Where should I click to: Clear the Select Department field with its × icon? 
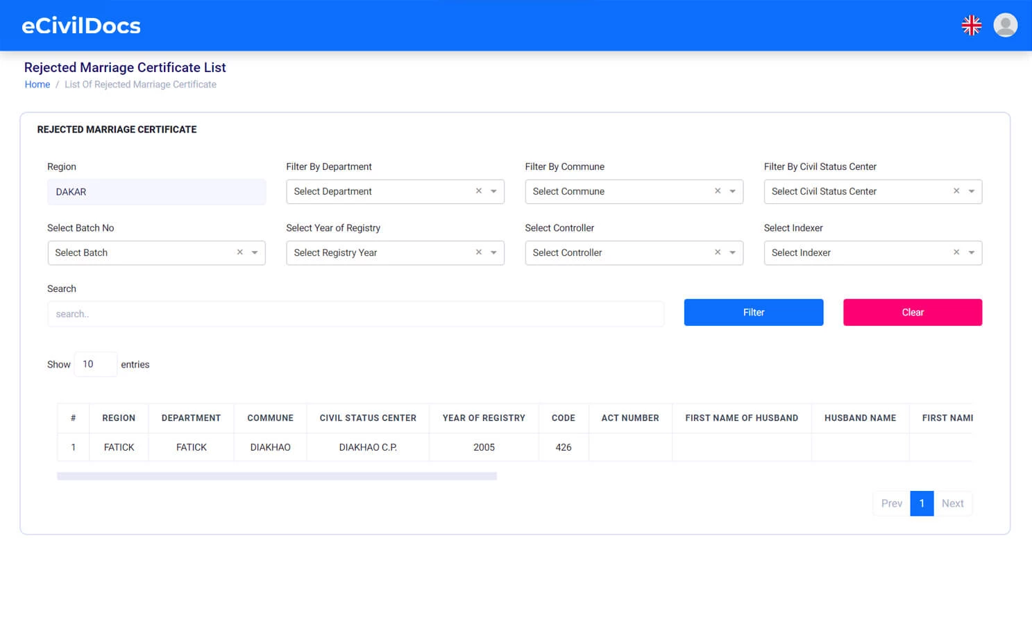478,191
